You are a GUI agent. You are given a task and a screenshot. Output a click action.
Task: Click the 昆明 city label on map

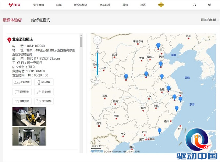[x=99, y=123]
